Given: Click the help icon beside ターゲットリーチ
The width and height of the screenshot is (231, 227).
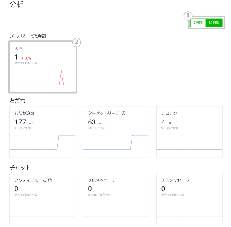Looking at the screenshot, I should 123,113.
